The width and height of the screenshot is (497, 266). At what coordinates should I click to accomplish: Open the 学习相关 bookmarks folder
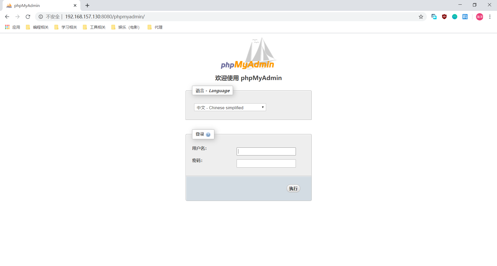coord(66,27)
